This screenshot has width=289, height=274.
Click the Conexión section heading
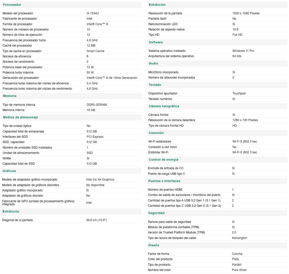click(x=156, y=133)
